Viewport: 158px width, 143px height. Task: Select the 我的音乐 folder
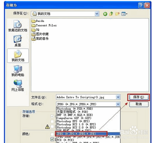(40, 39)
